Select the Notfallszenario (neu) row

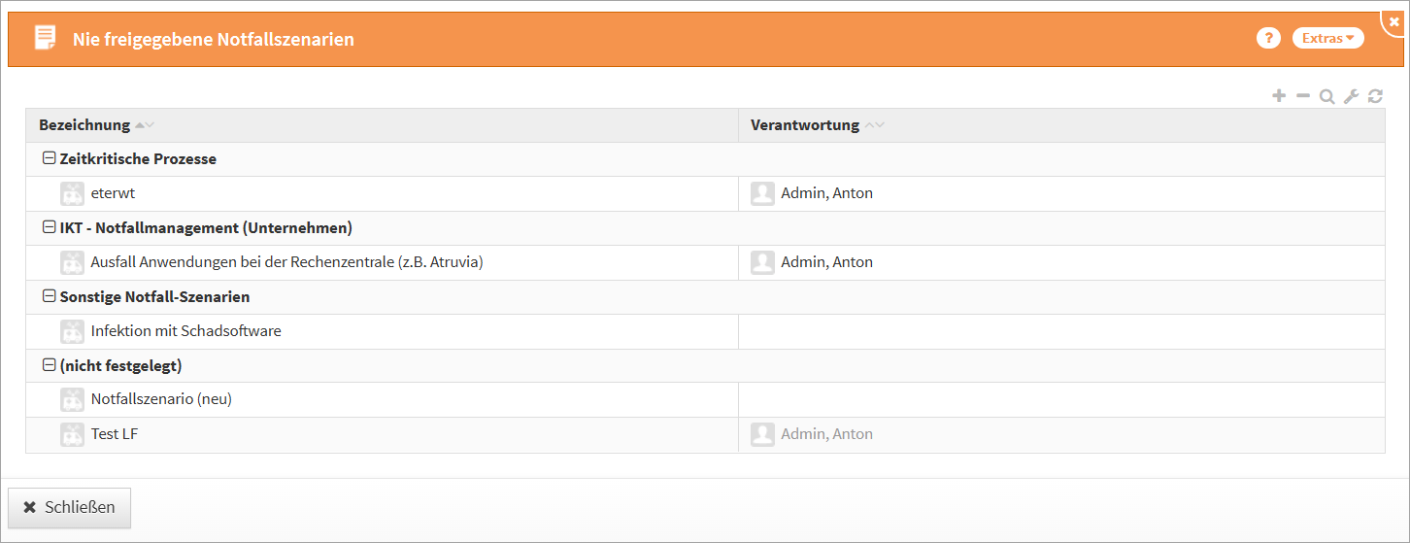click(x=161, y=399)
